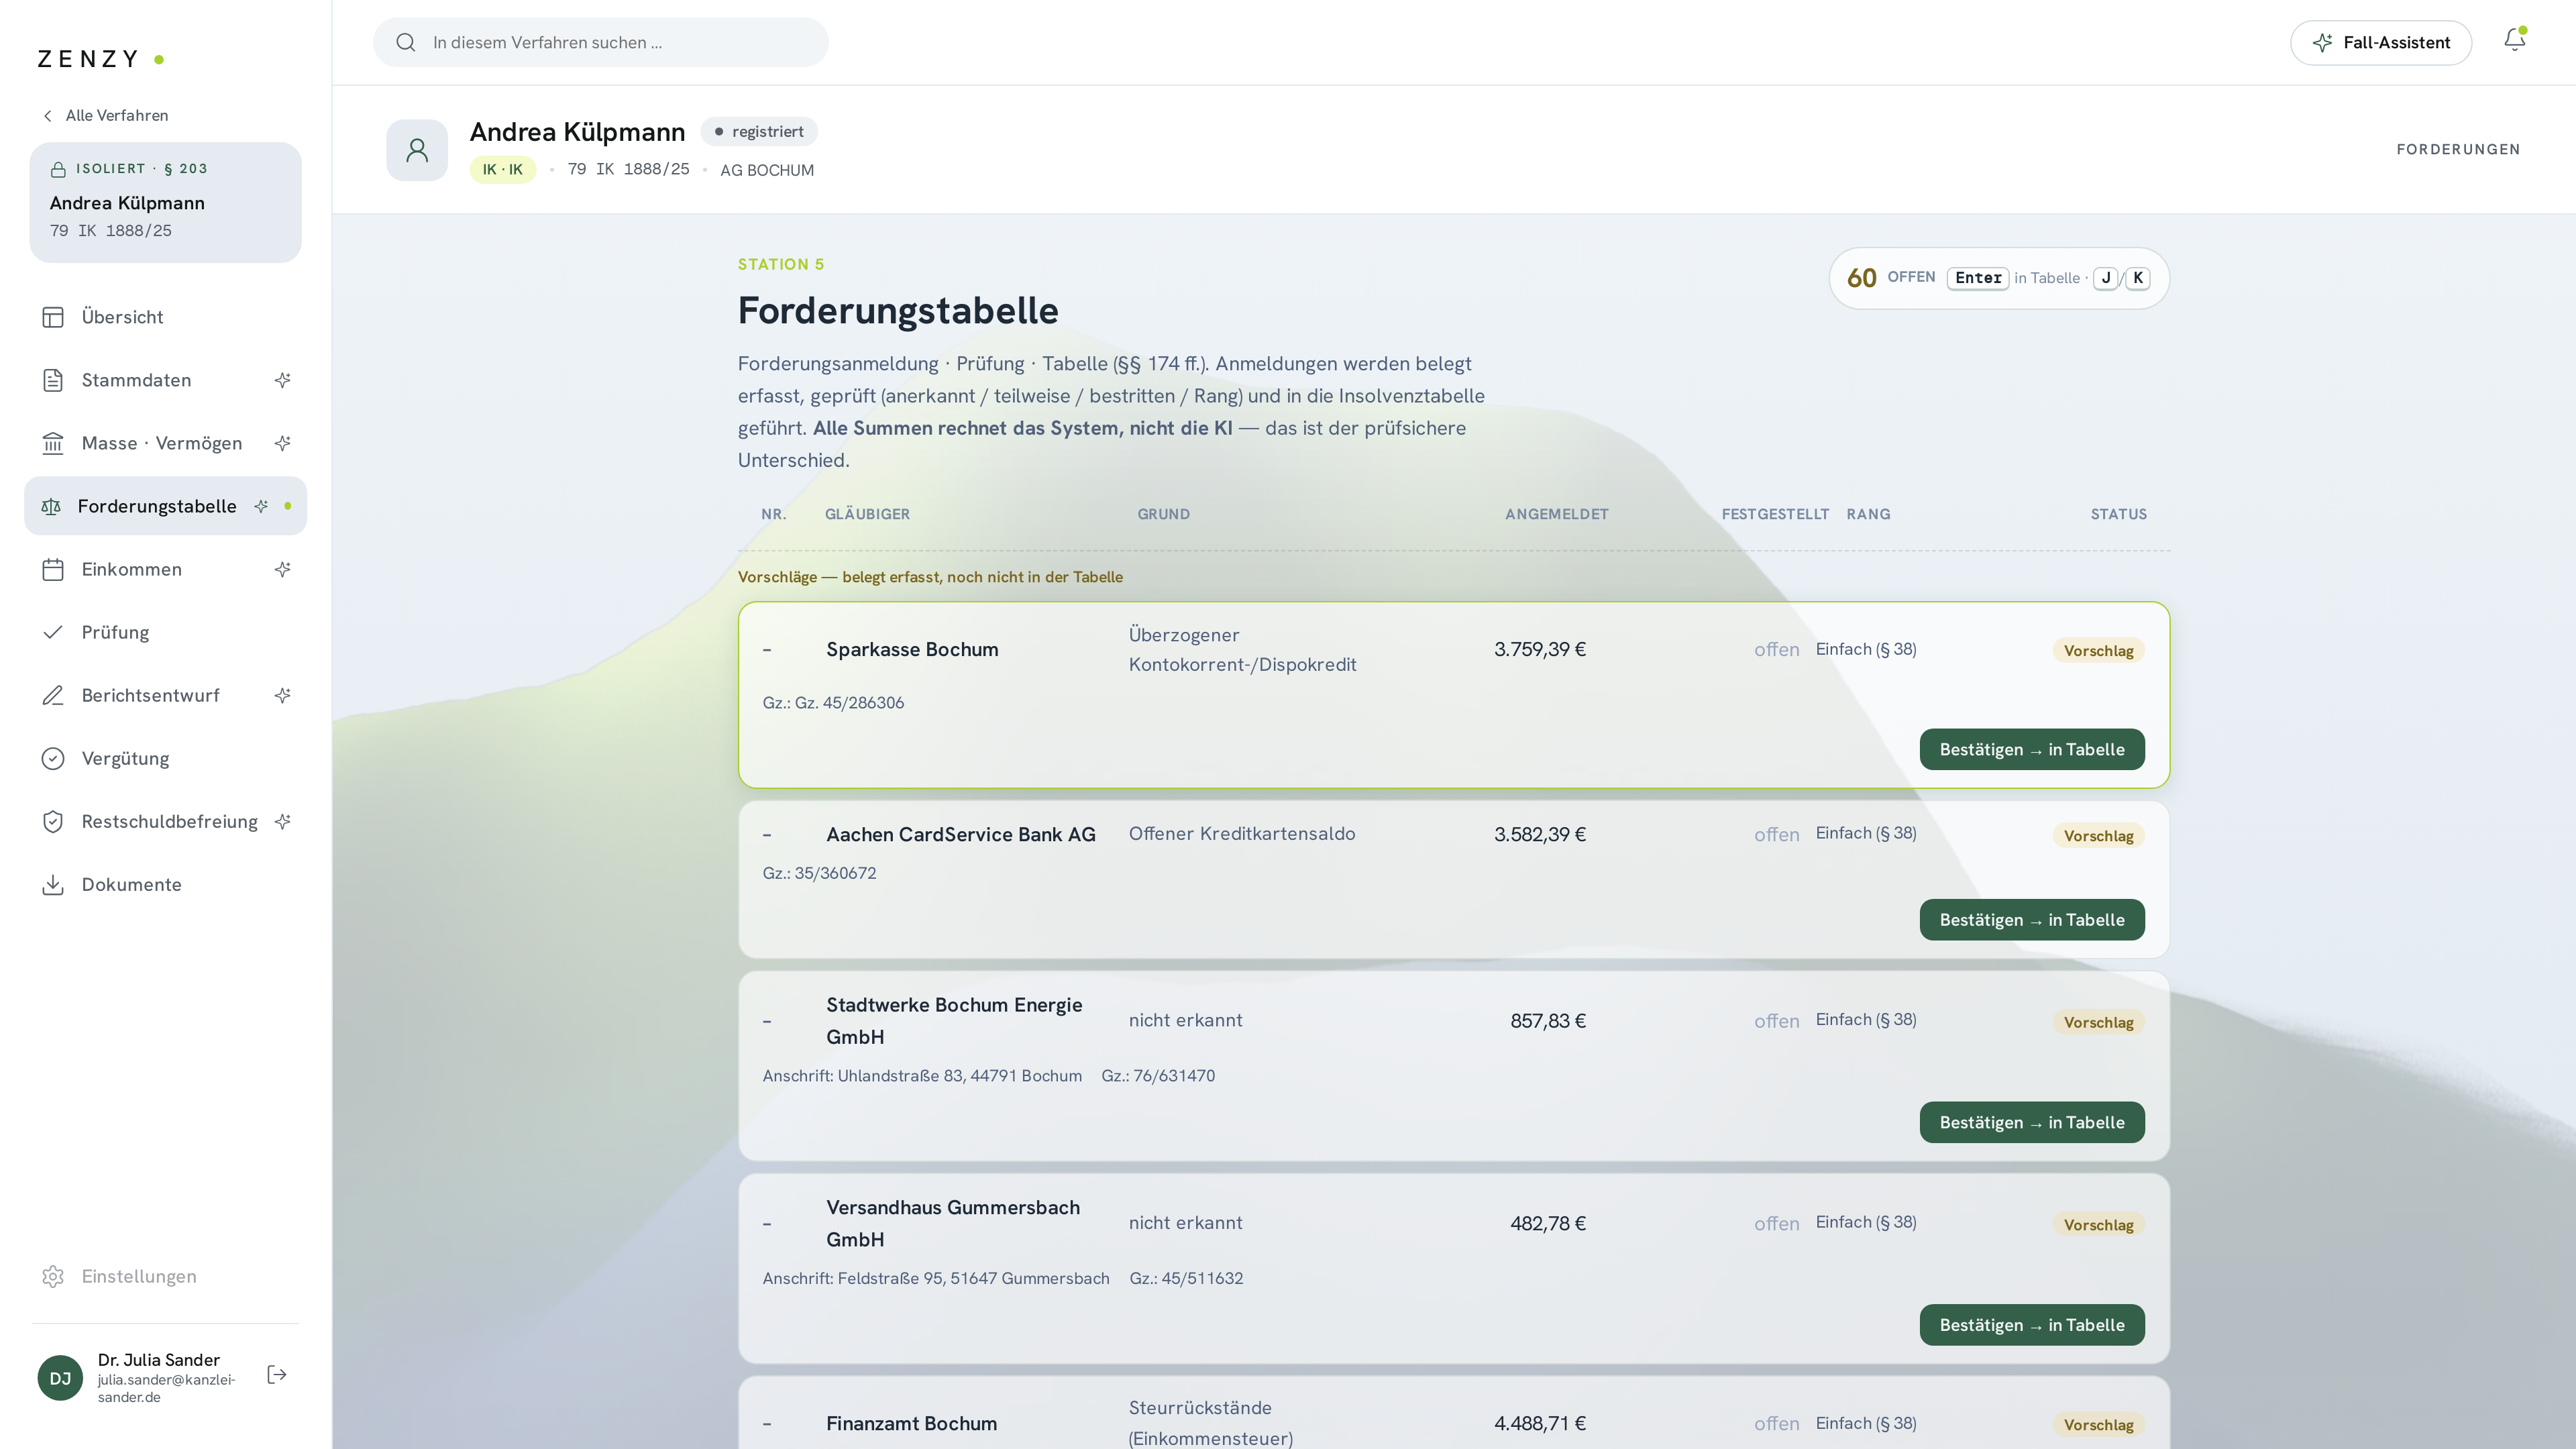Click the AI sparkle next to Stammdaten
The height and width of the screenshot is (1449, 2576).
pos(283,380)
